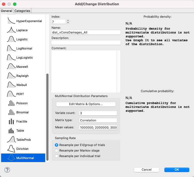Screen dimensions: 194x177
Task: Open the help question mark icon
Action: pyautogui.click(x=7, y=170)
